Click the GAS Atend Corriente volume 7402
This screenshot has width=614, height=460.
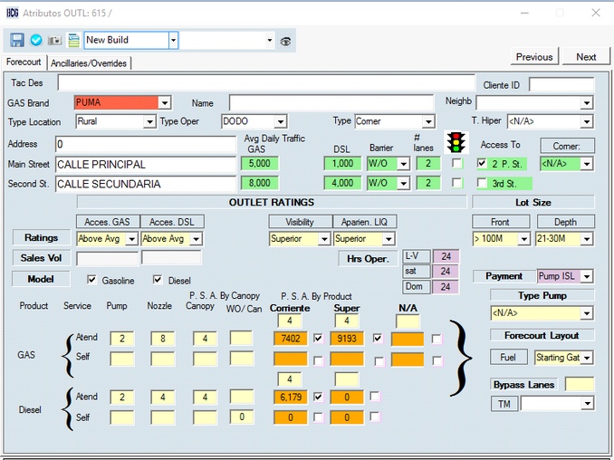(x=291, y=339)
